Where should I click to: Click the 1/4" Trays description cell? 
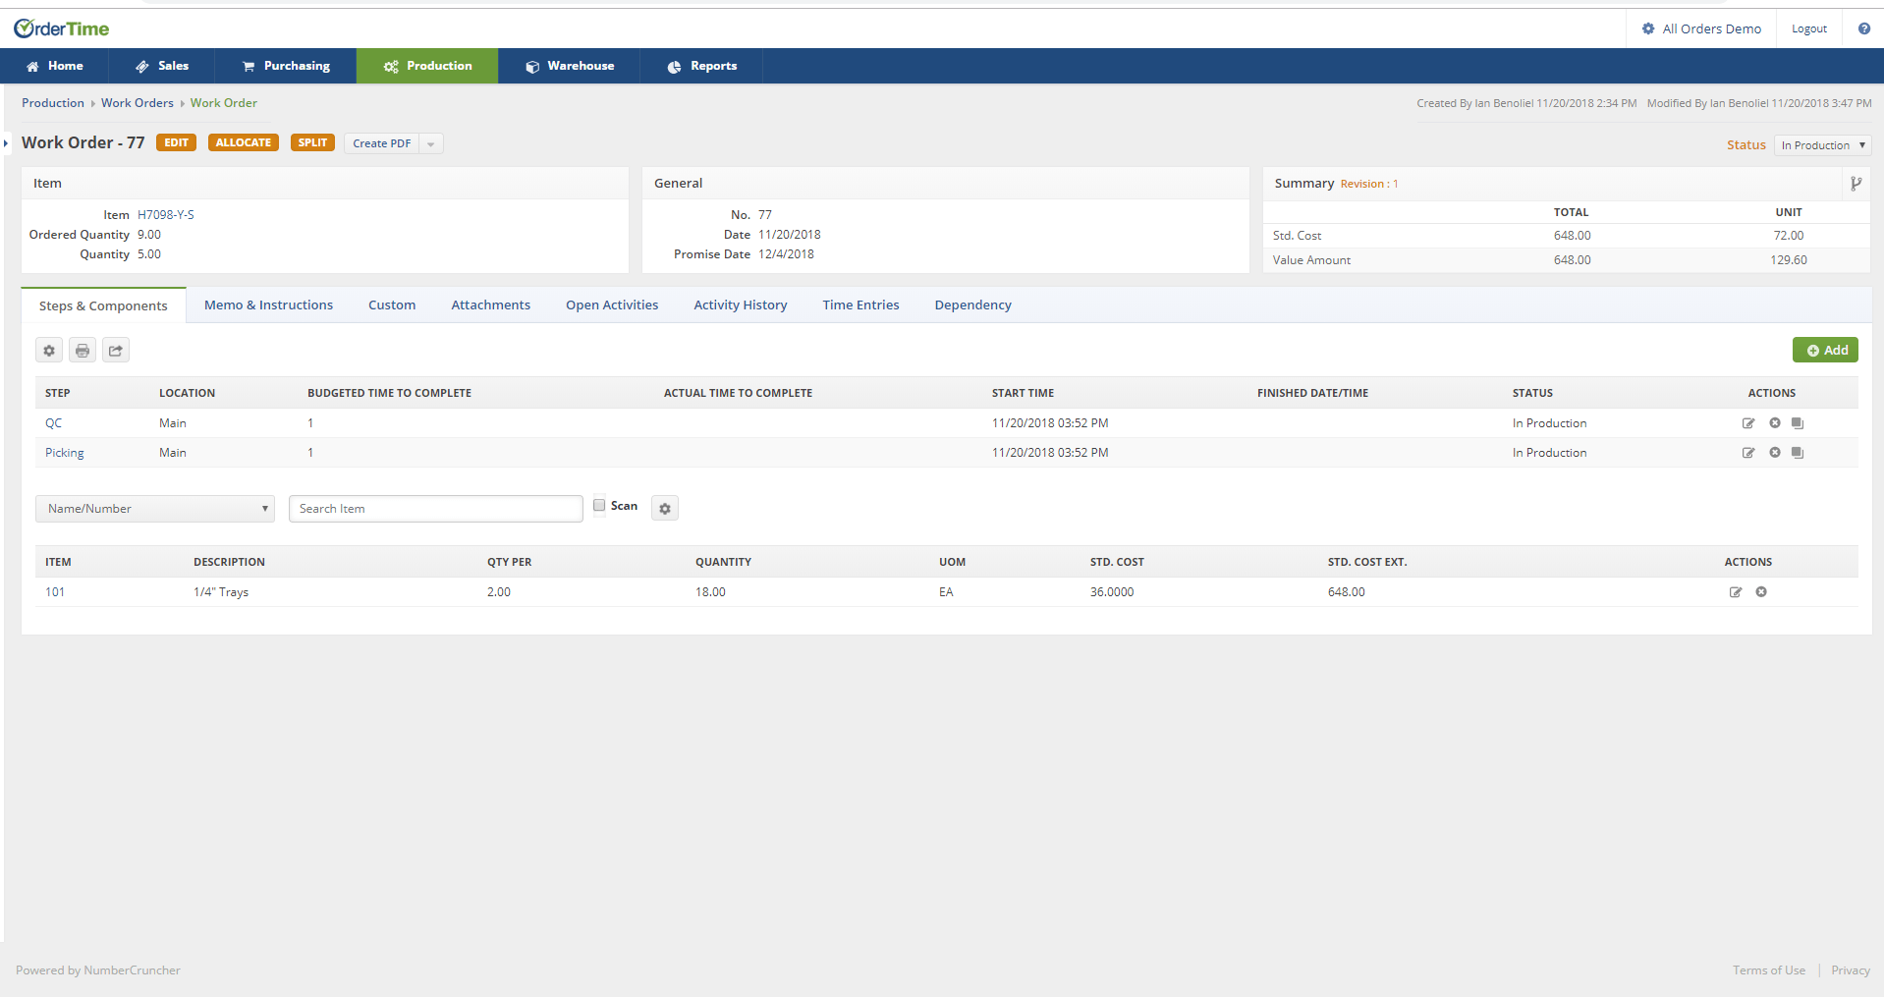[x=221, y=592]
